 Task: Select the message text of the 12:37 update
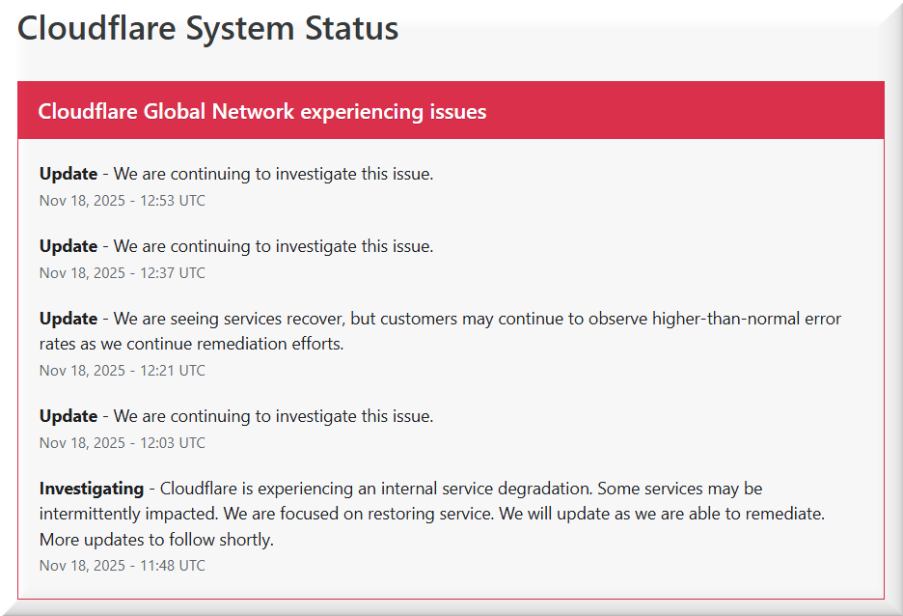(x=273, y=246)
